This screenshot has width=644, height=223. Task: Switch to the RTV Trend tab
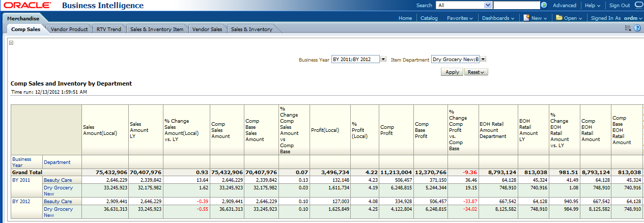click(x=109, y=30)
